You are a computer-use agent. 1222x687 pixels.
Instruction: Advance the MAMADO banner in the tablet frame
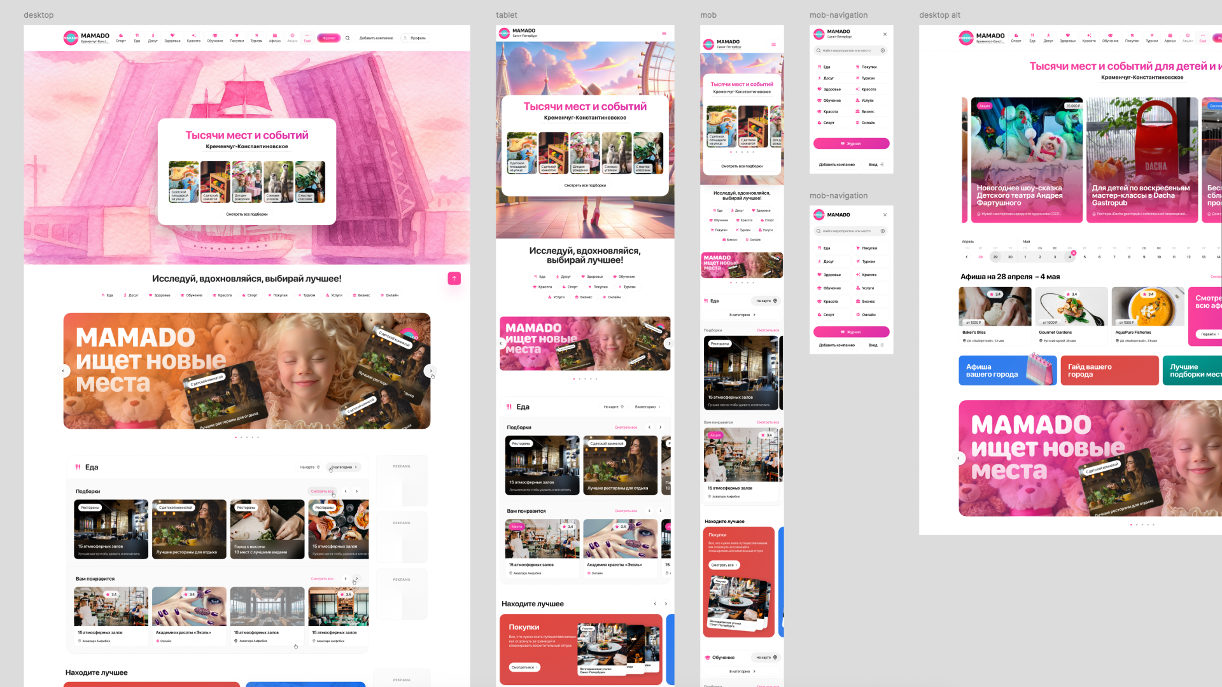(669, 343)
